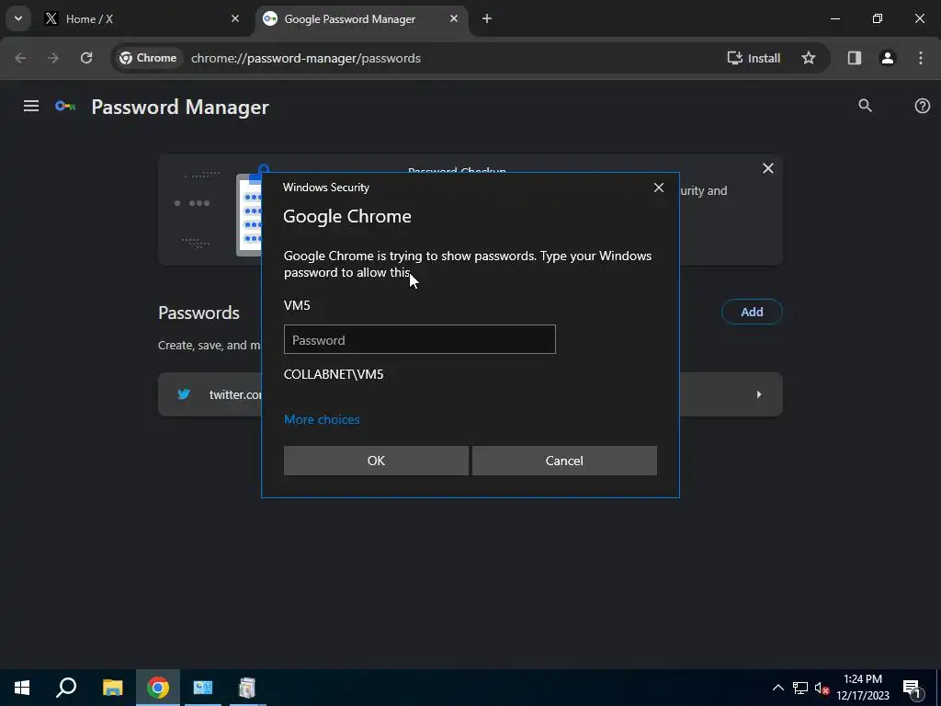This screenshot has width=941, height=706.
Task: Open Password Manager hamburger menu
Action: (31, 107)
